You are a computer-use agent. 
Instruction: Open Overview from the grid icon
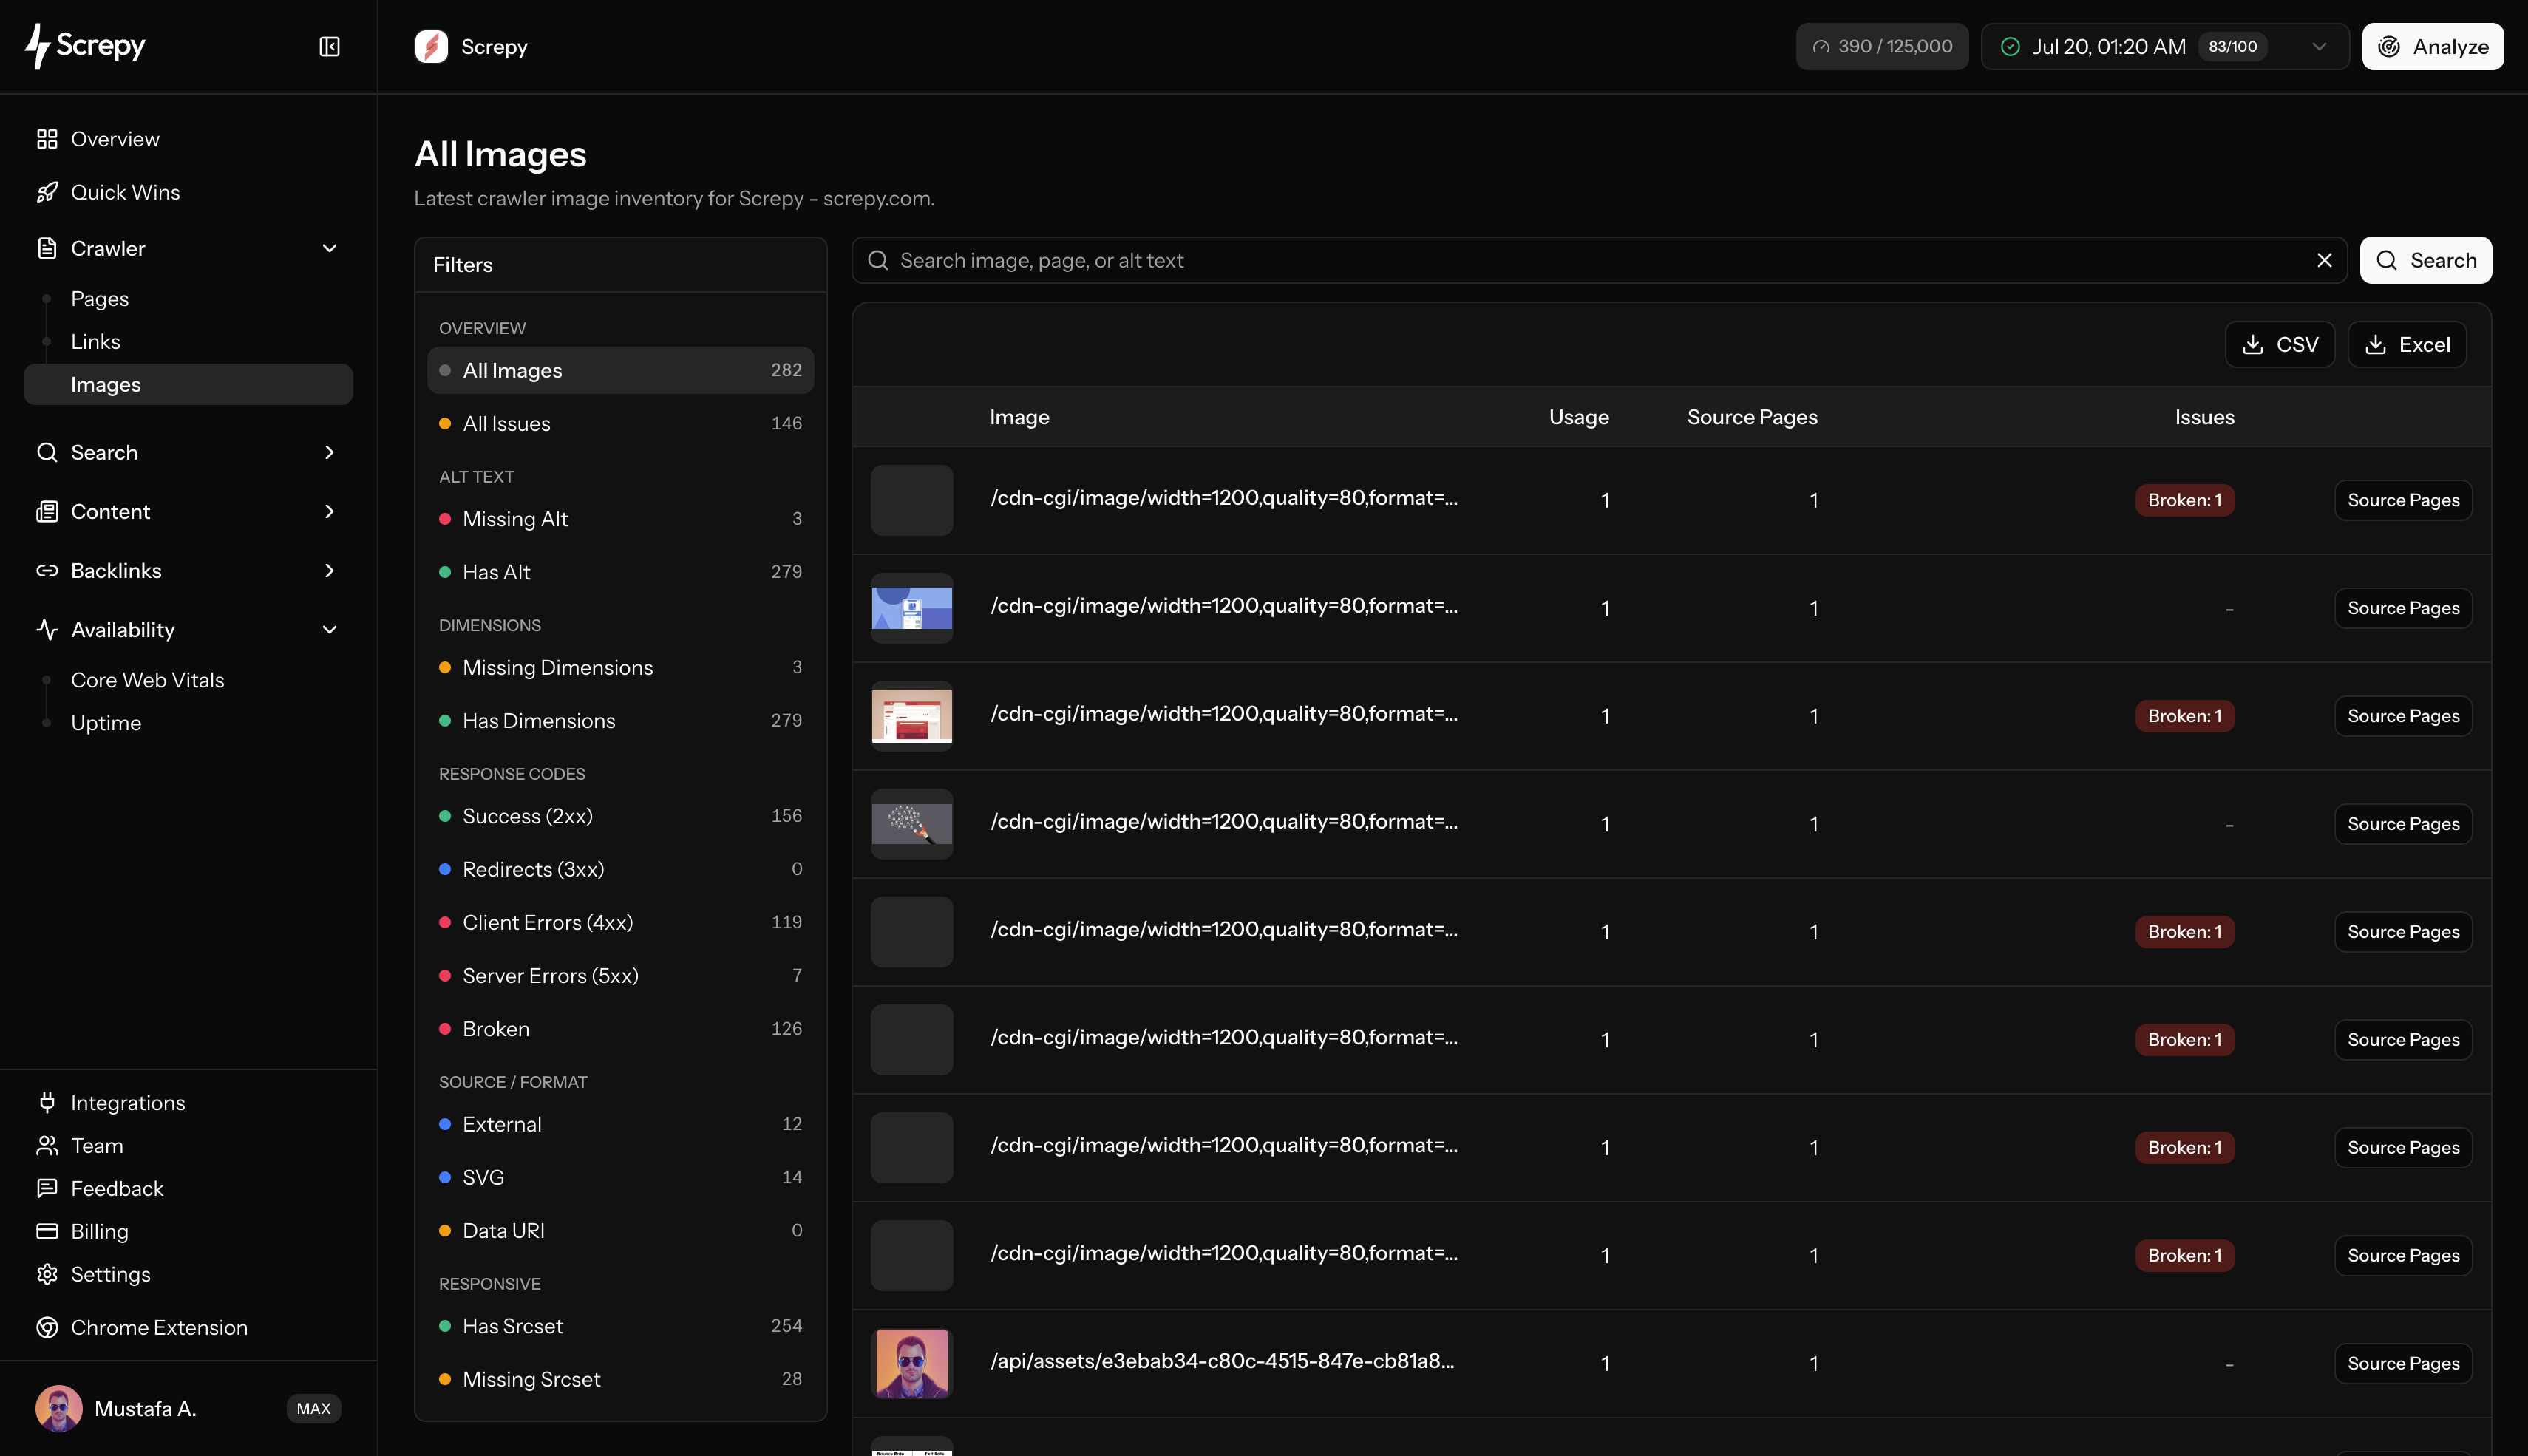[x=47, y=139]
